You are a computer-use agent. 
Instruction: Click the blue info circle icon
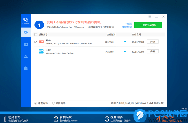tap(39, 25)
